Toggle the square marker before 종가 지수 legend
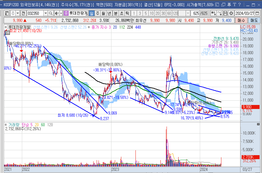This screenshot has width=262, height=173. 89,27
